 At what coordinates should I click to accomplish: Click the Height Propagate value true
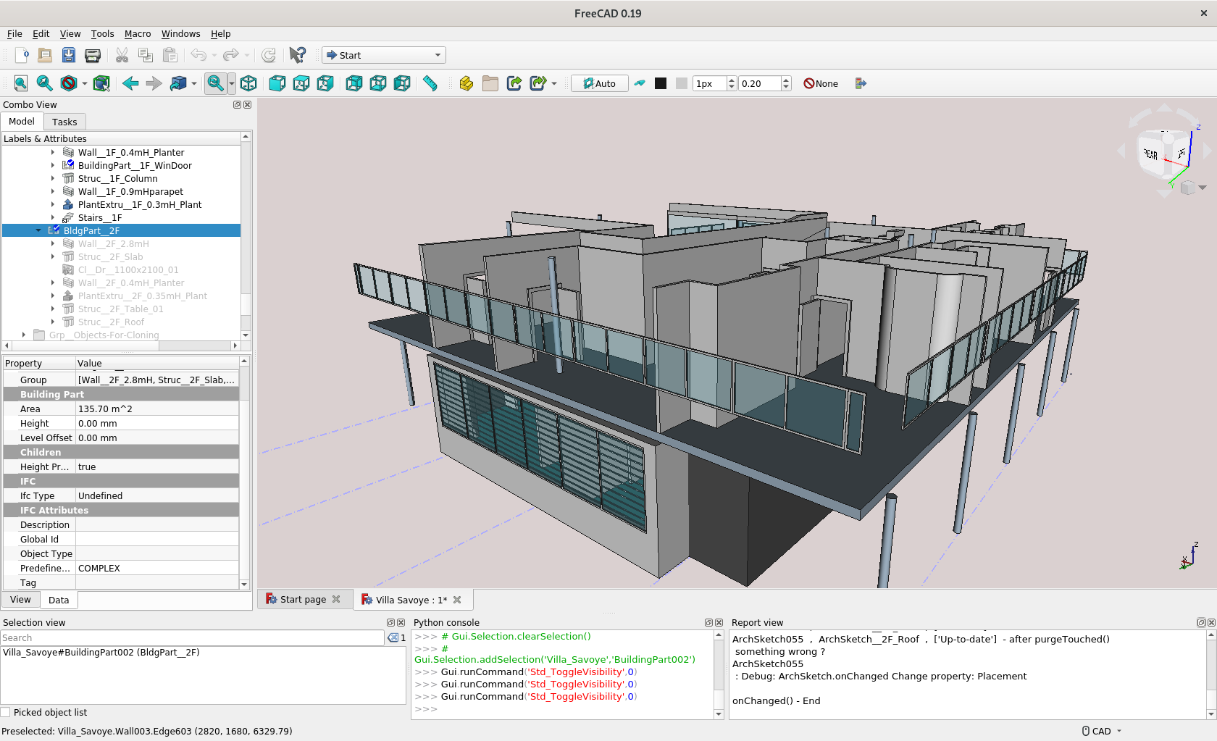tap(157, 466)
